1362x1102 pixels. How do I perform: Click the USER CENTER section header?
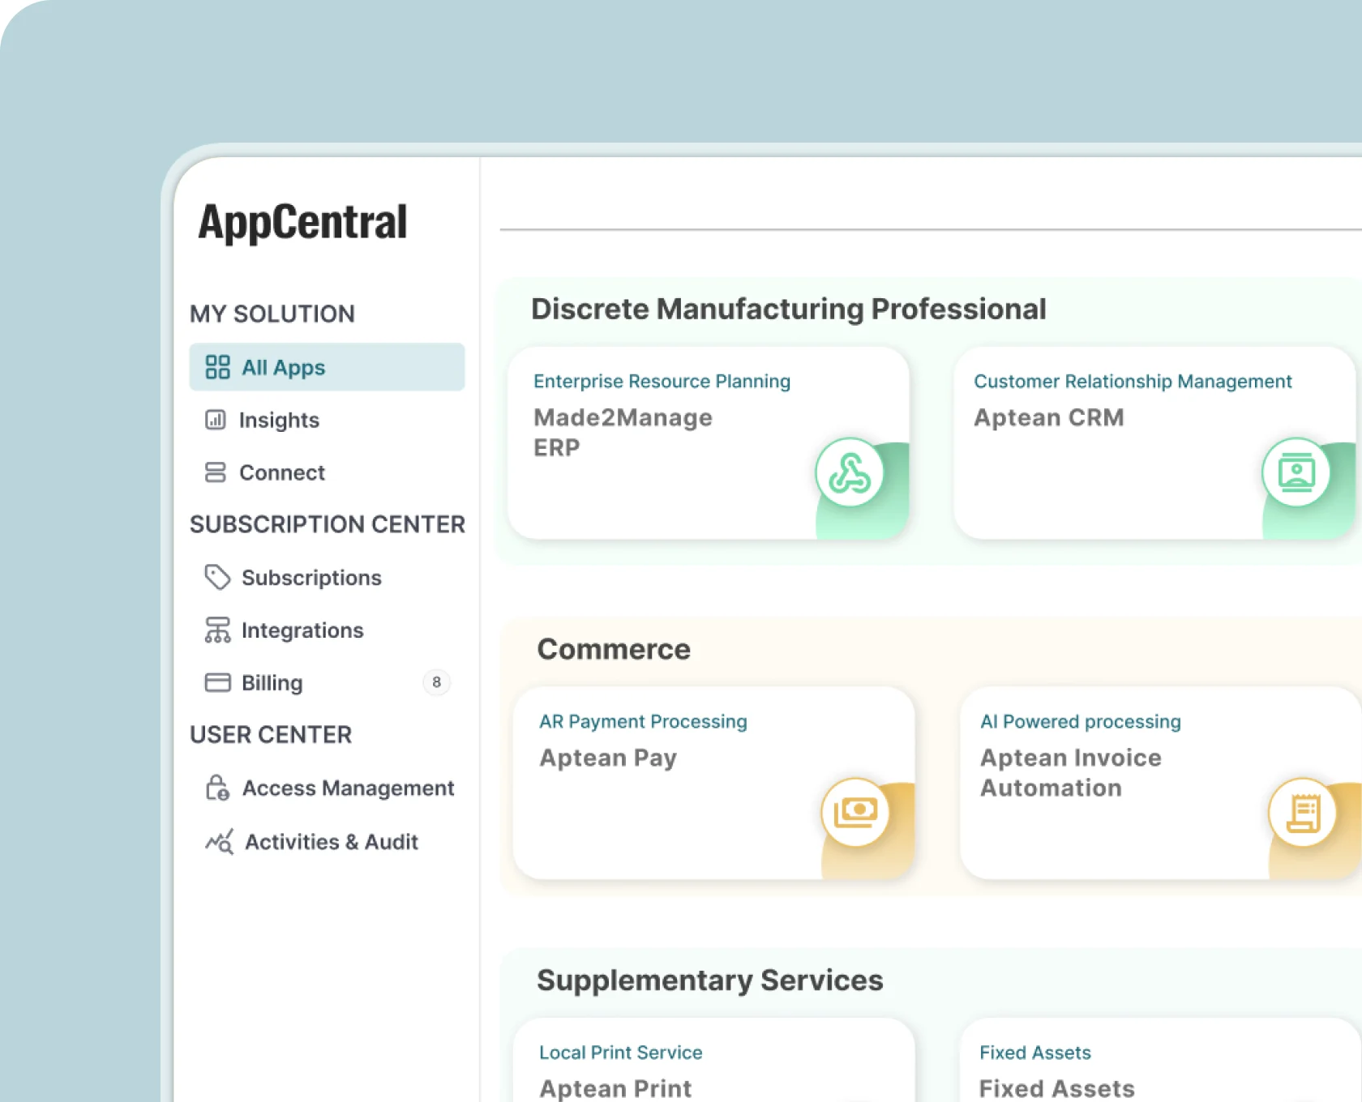[x=271, y=734]
